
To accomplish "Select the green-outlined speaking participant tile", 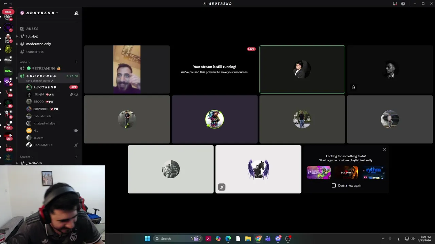I will coord(302,69).
